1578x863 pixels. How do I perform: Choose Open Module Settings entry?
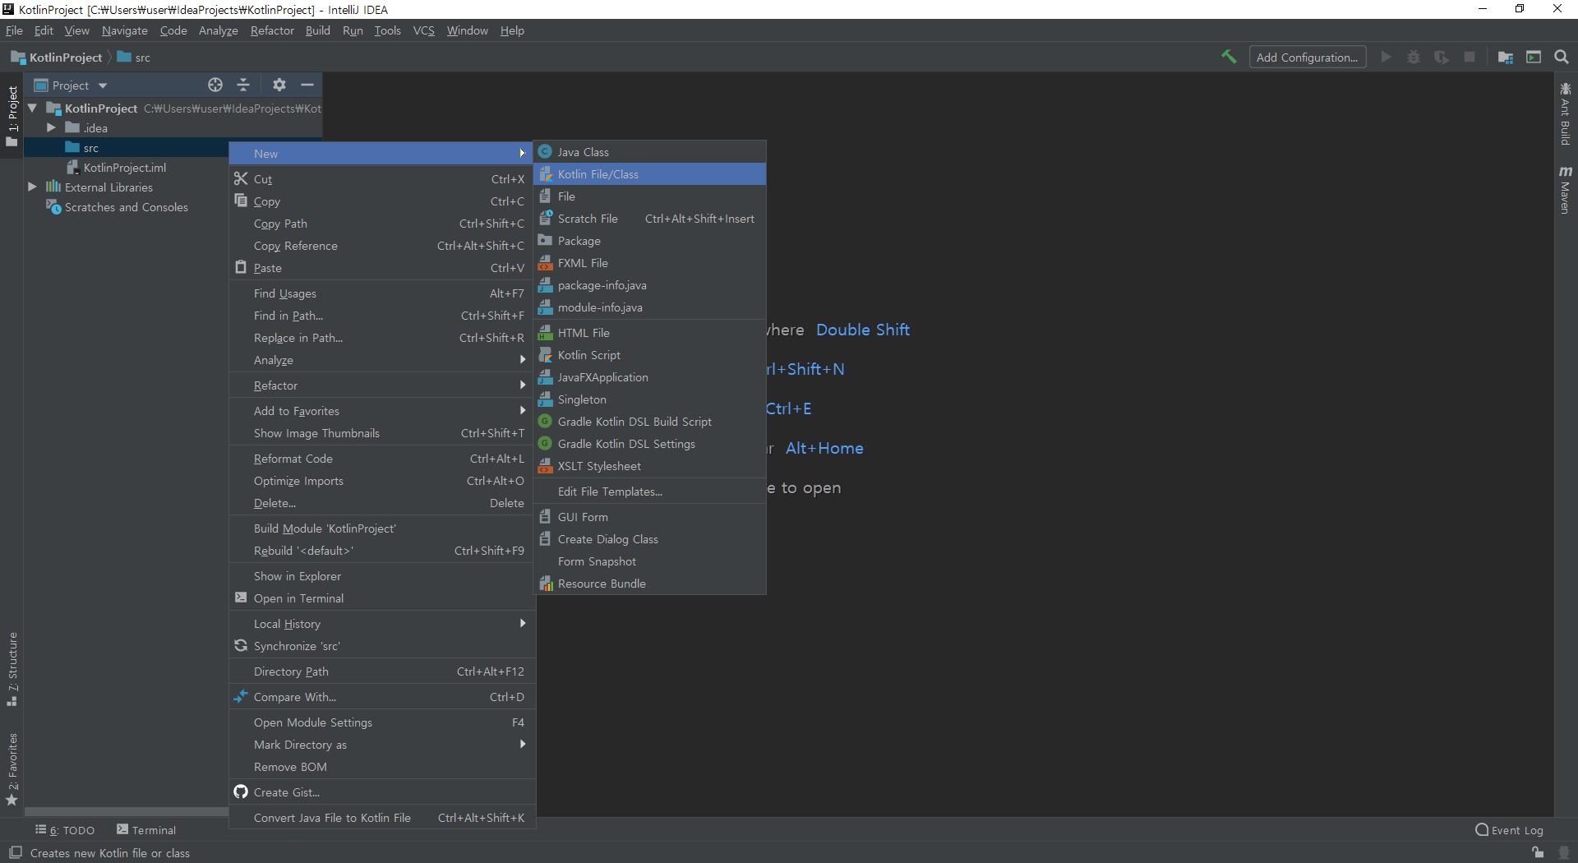pos(381,722)
